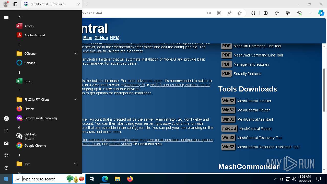Click the Microsoft Edge taskbar icon
This screenshot has width=327, height=184.
tap(105, 179)
